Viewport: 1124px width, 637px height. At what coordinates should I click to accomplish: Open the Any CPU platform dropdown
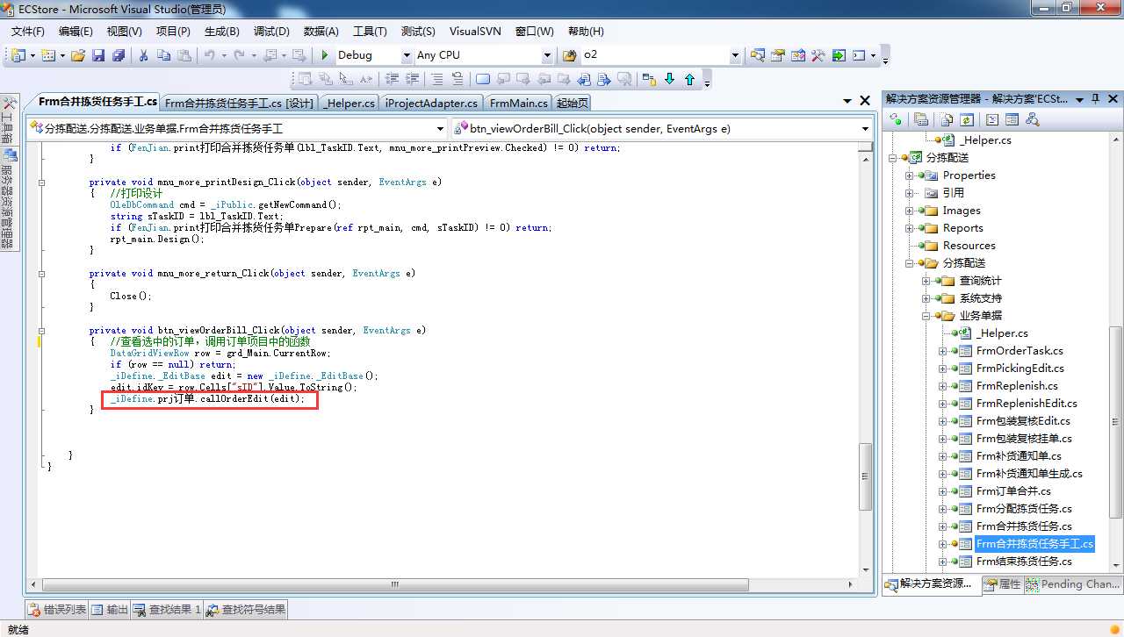tap(548, 55)
